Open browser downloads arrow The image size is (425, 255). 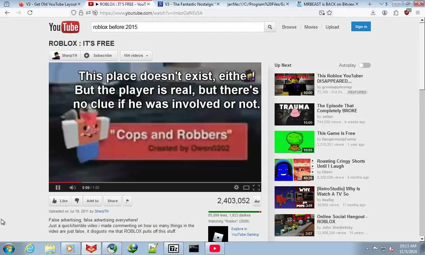click(373, 13)
